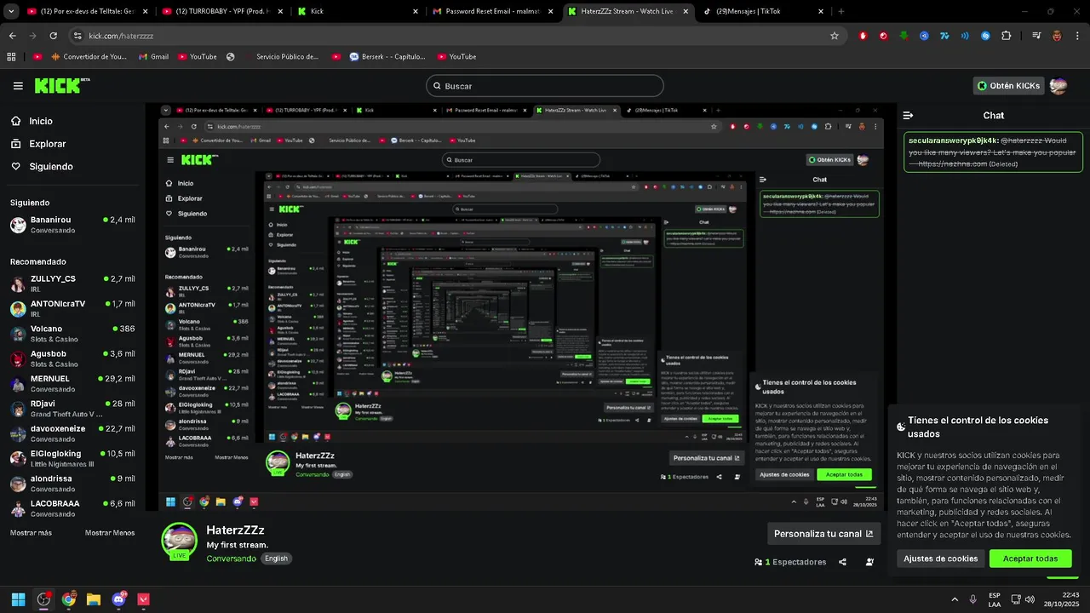Open Discord from the Windows taskbar
The height and width of the screenshot is (613, 1090).
point(118,599)
